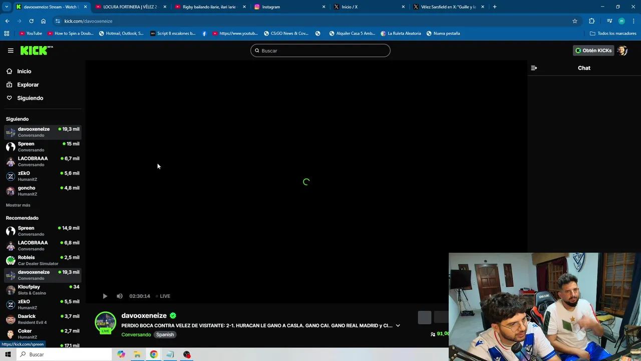Open Kloufplay in Recomendado list

[x=43, y=290]
